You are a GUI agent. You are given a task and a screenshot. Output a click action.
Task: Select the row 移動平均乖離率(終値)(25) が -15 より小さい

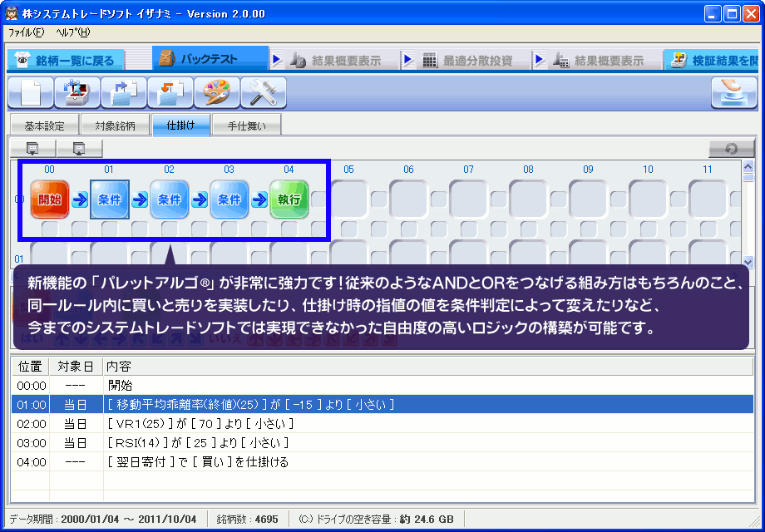pyautogui.click(x=382, y=405)
